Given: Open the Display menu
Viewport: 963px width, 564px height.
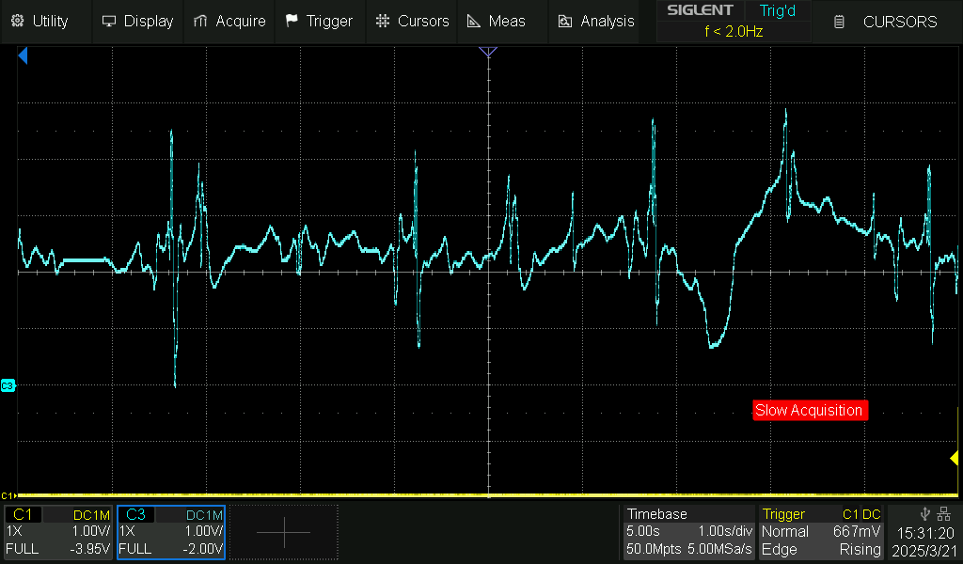Looking at the screenshot, I should click(137, 21).
